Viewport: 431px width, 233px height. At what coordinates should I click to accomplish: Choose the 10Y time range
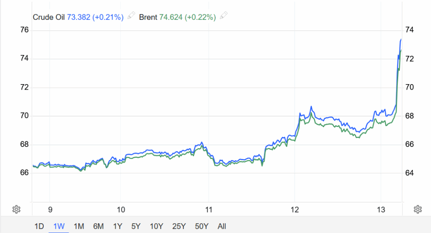coord(157,226)
